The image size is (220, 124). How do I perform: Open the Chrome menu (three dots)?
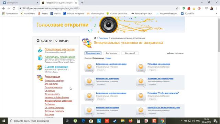217,8
